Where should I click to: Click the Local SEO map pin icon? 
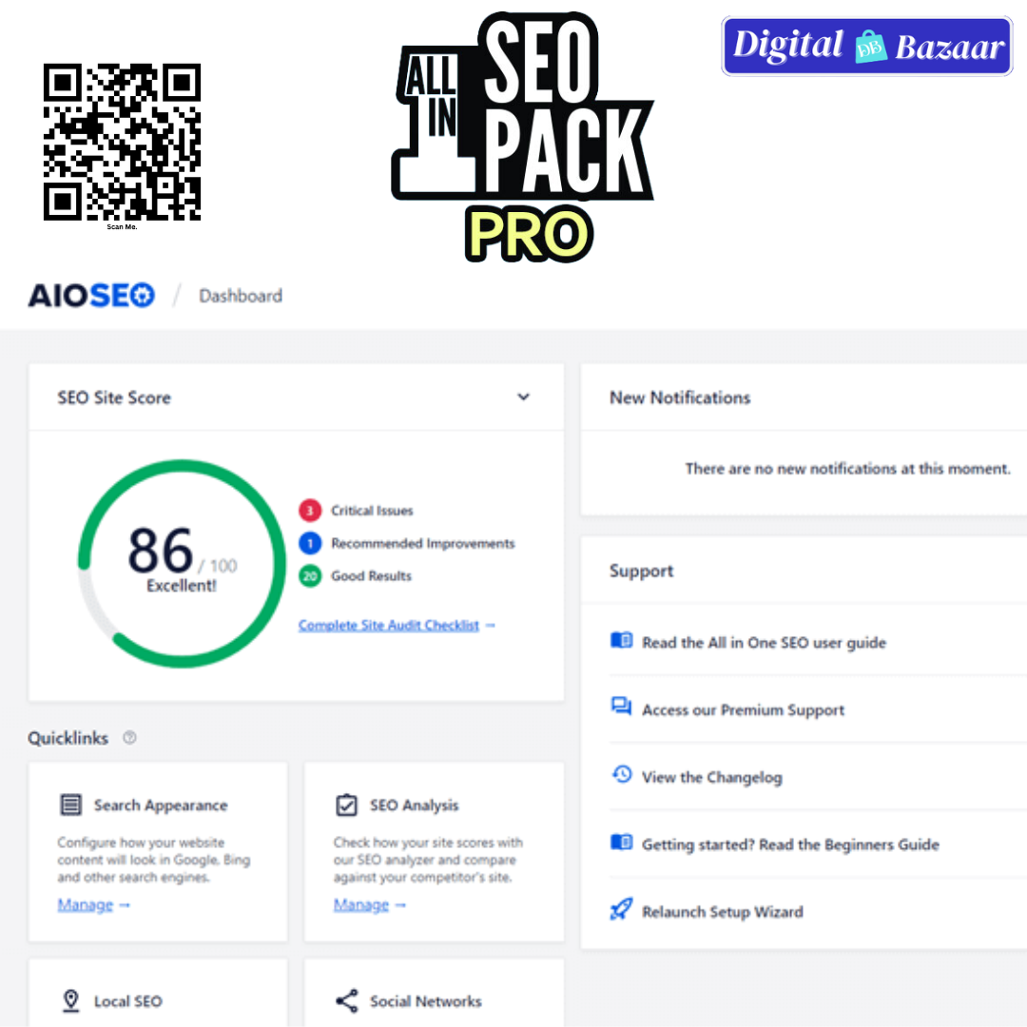[70, 1001]
